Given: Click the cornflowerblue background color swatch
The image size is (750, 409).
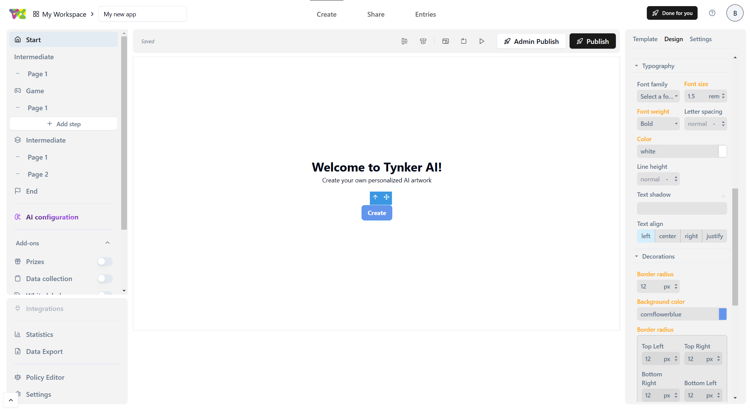Looking at the screenshot, I should tap(722, 314).
